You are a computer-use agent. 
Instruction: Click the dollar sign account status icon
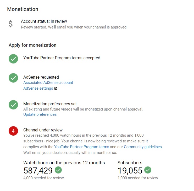pos(10,24)
